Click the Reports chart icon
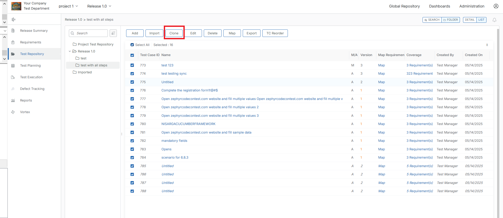This screenshot has width=503, height=218. point(13,100)
